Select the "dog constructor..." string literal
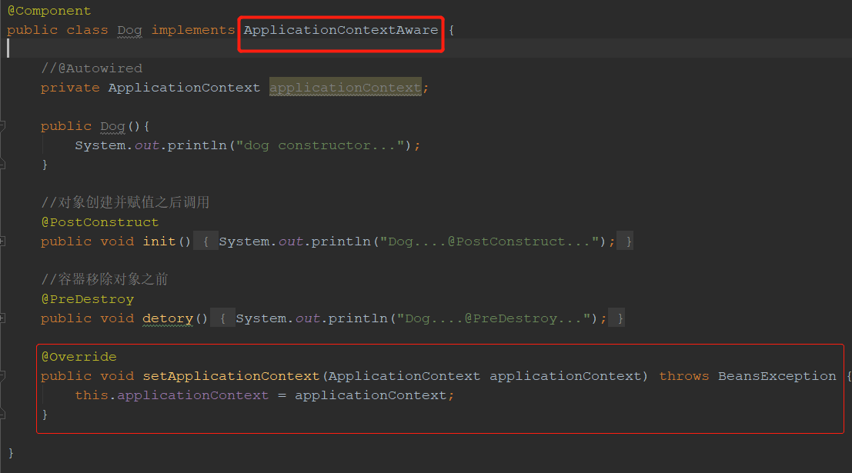Image resolution: width=852 pixels, height=473 pixels. tap(320, 145)
